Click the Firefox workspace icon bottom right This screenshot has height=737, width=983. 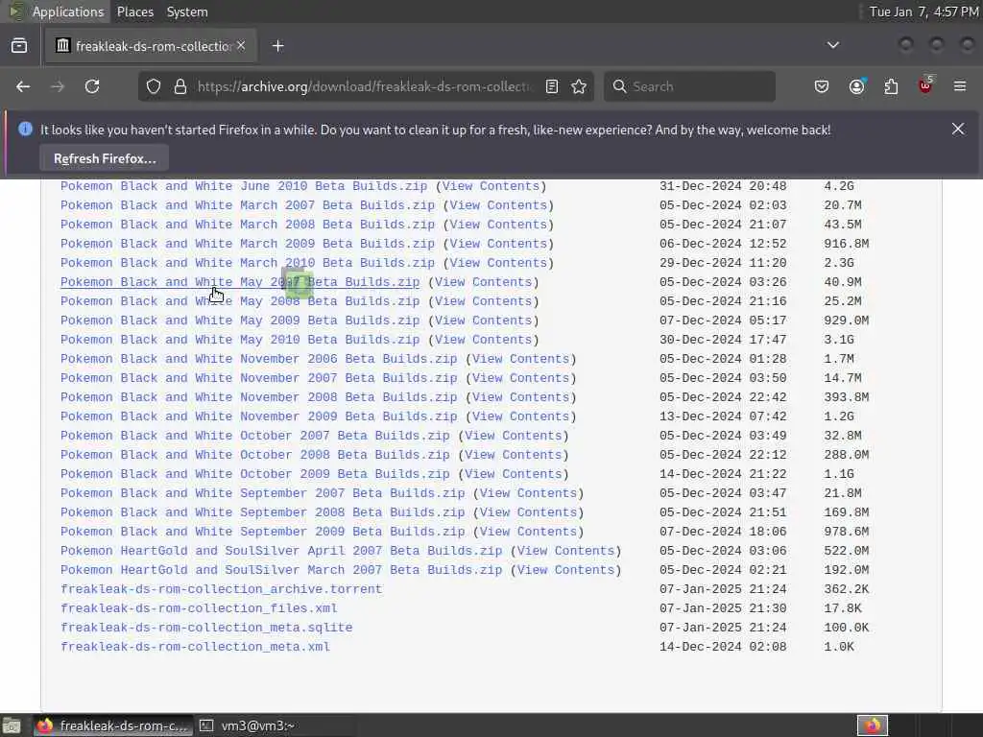(x=873, y=725)
